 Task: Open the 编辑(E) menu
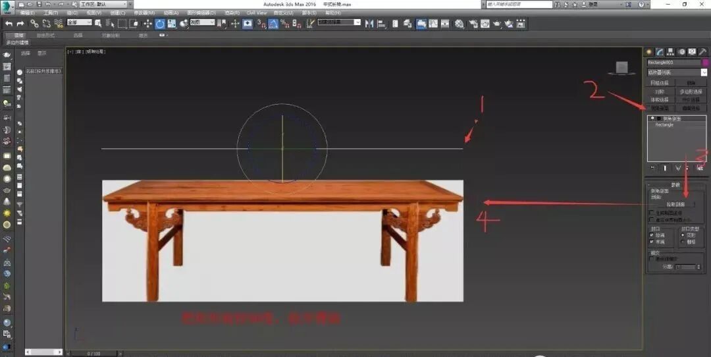tap(27, 13)
